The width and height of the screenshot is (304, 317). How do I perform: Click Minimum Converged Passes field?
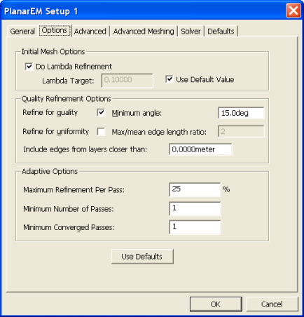(195, 227)
